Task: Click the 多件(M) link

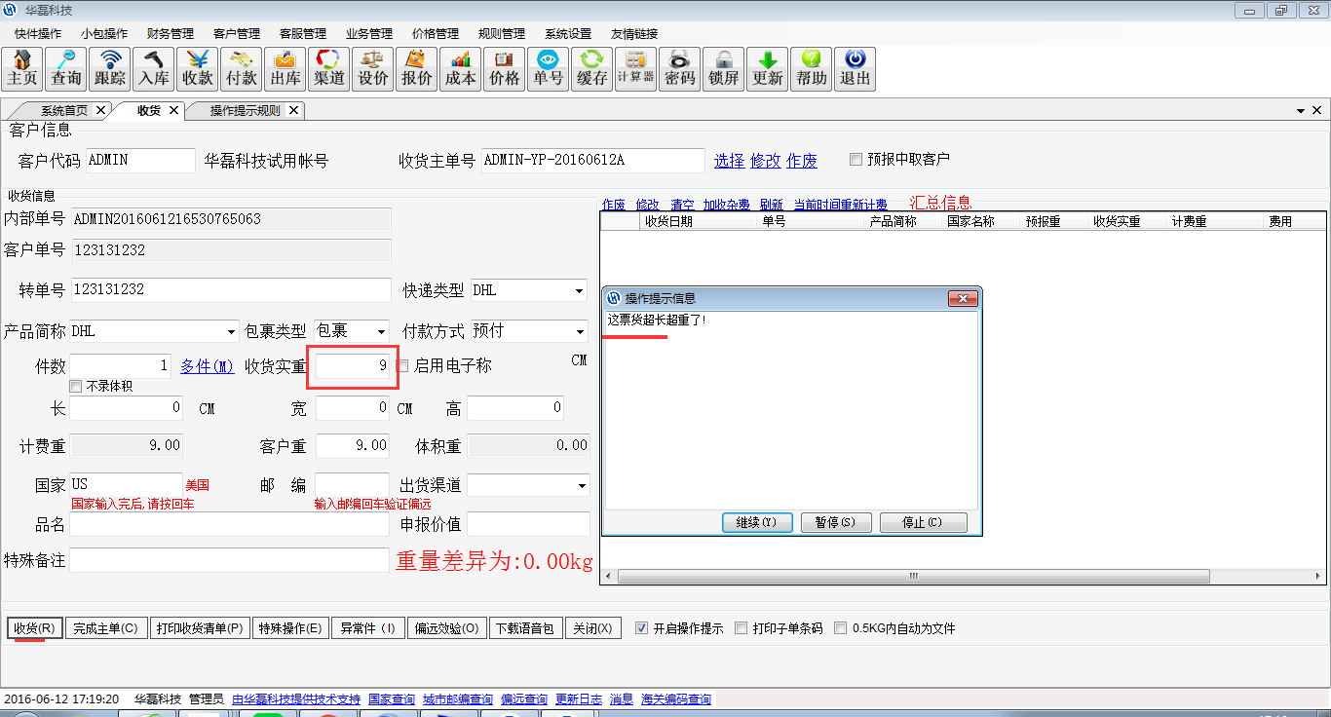Action: pyautogui.click(x=207, y=366)
